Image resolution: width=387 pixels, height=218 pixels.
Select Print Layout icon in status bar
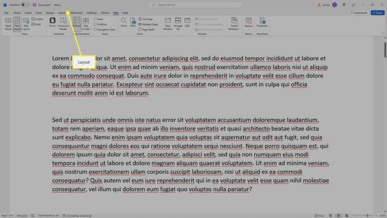(x=338, y=216)
